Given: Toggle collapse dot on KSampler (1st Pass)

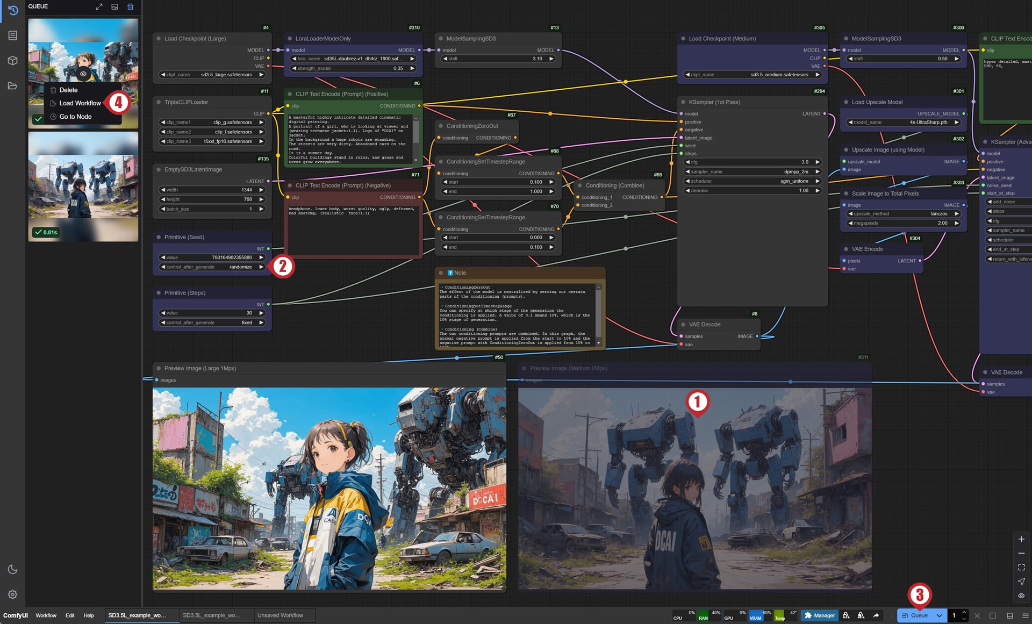Looking at the screenshot, I should [683, 102].
